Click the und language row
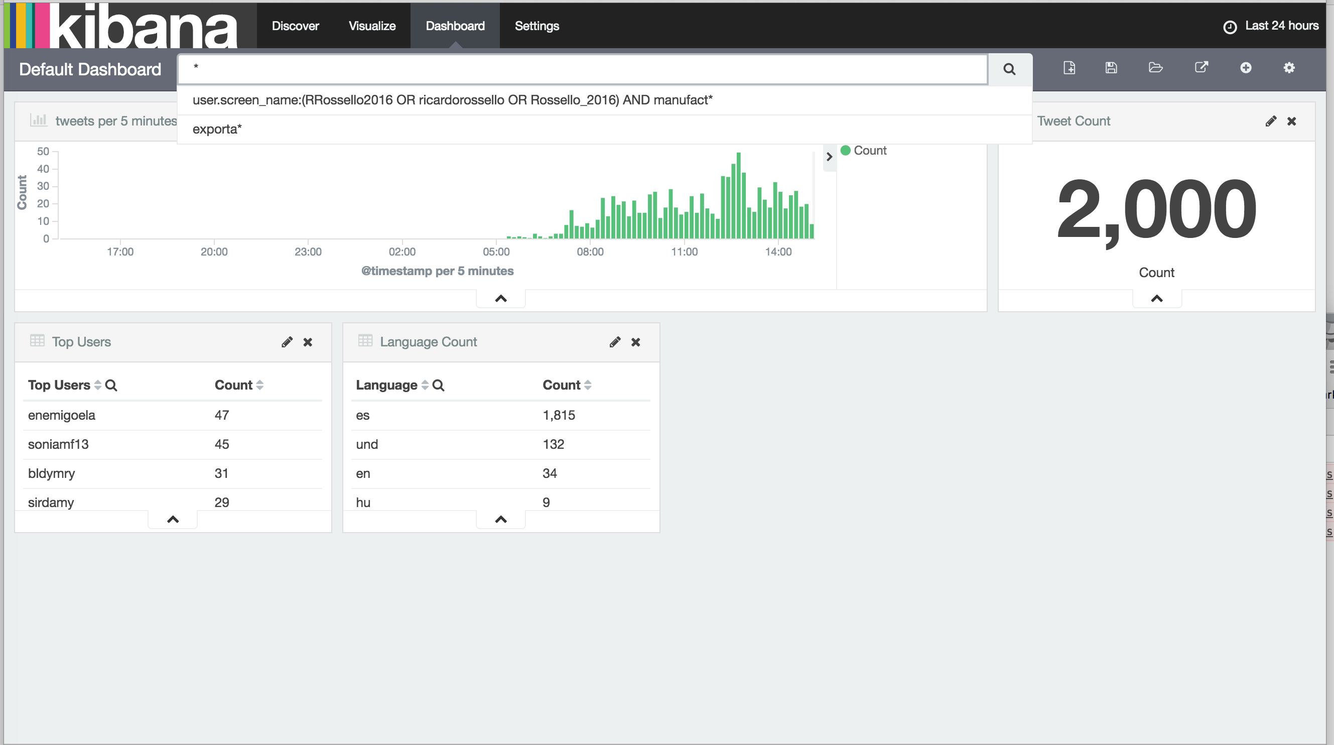Screen dimensions: 1334x745 pyautogui.click(x=501, y=444)
